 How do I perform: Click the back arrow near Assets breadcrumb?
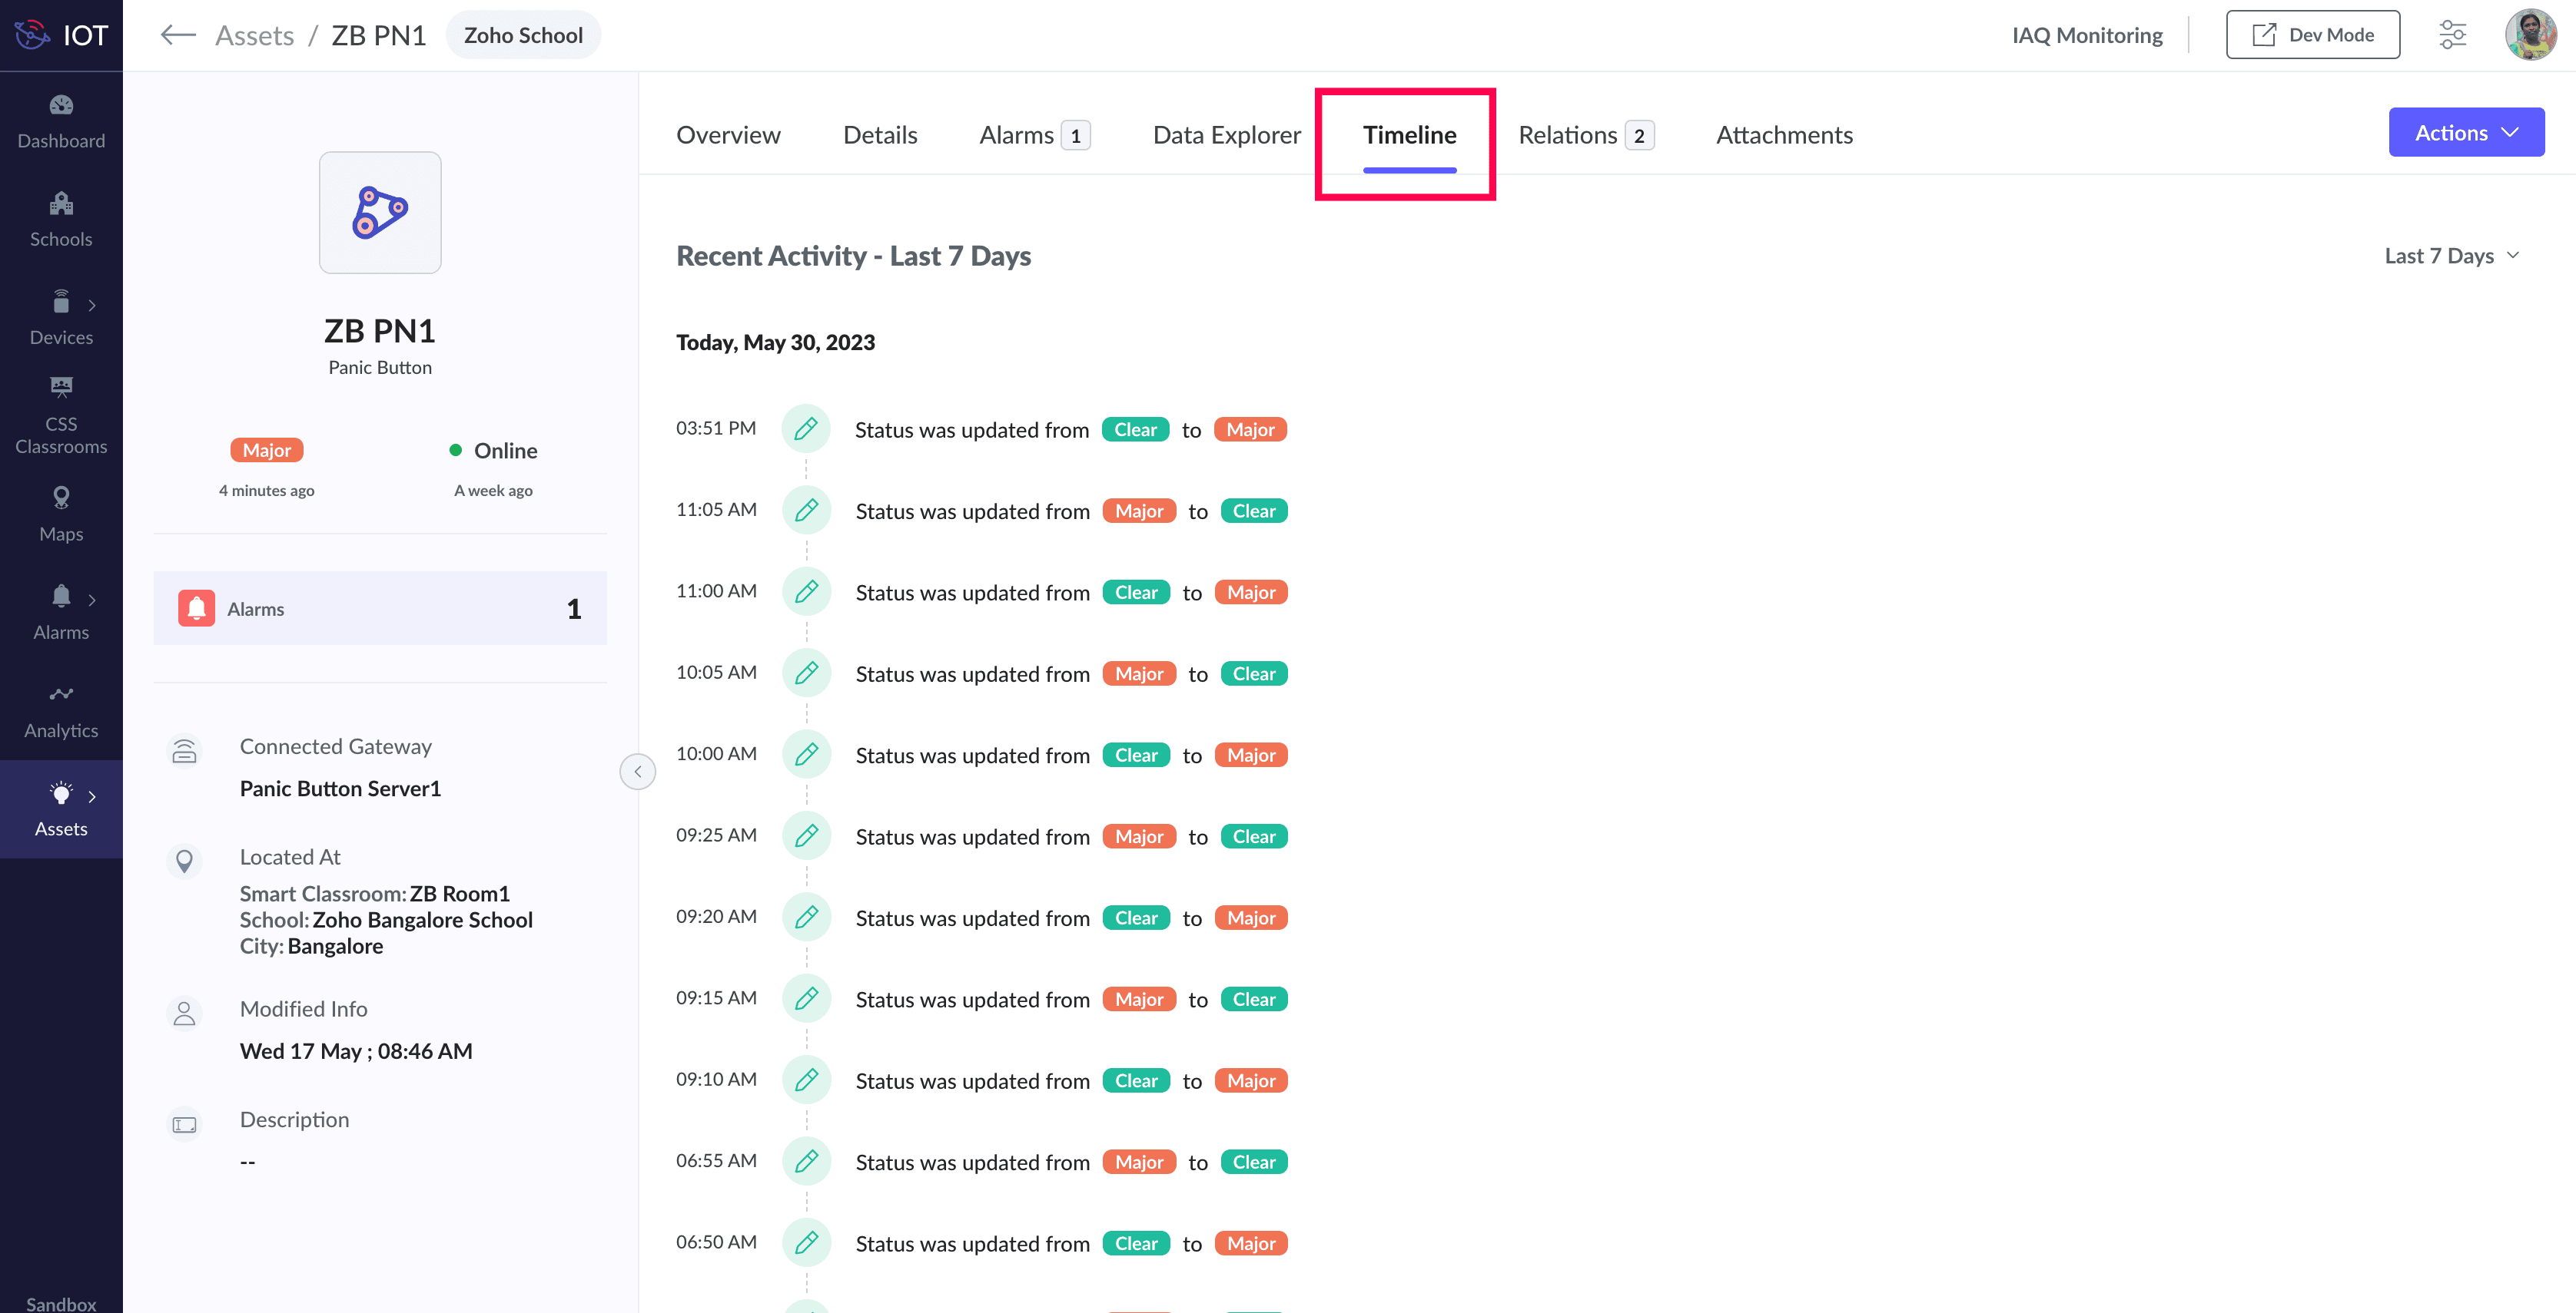(x=178, y=35)
